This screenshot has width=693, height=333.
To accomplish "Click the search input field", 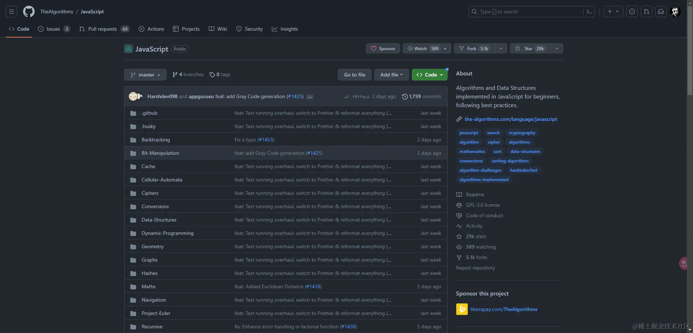I will [x=526, y=12].
